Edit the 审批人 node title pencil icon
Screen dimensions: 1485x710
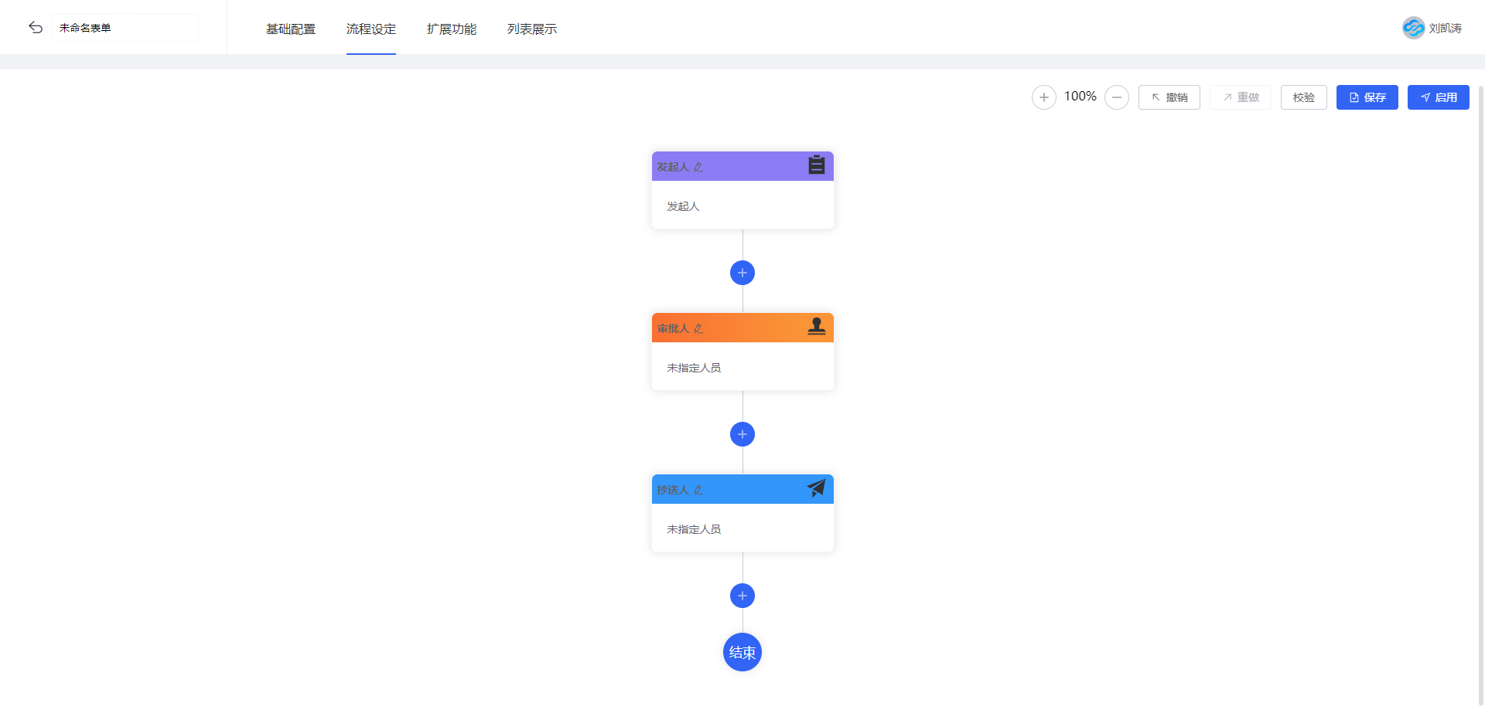pyautogui.click(x=698, y=328)
